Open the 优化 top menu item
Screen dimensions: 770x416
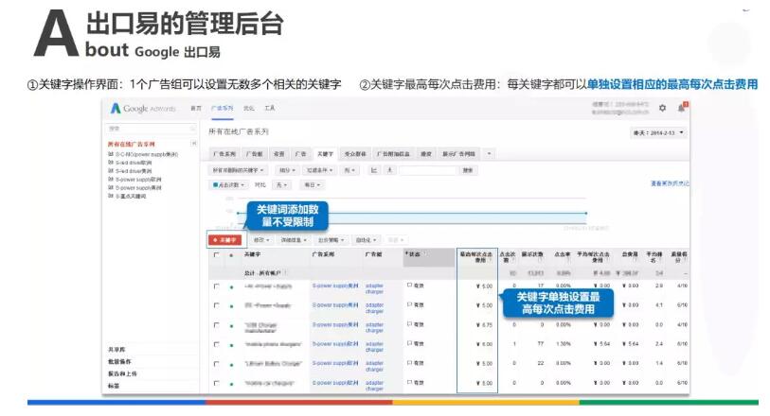coord(248,110)
